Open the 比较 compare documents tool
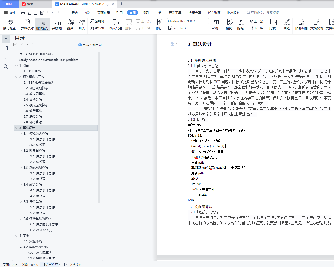Viewport: 334px width, 267px height. 273,25
